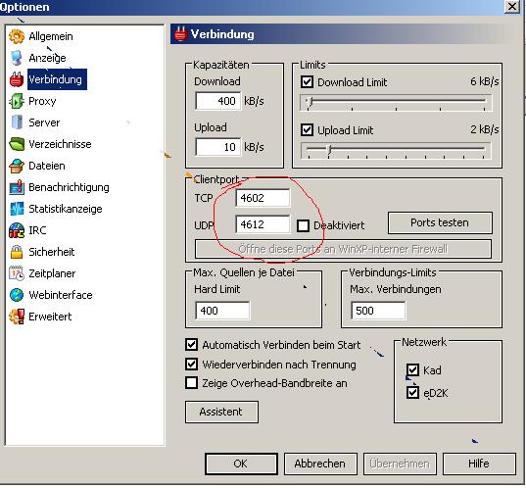Viewport: 526px width, 488px height.
Task: Launch the Assistent button
Action: 221,412
